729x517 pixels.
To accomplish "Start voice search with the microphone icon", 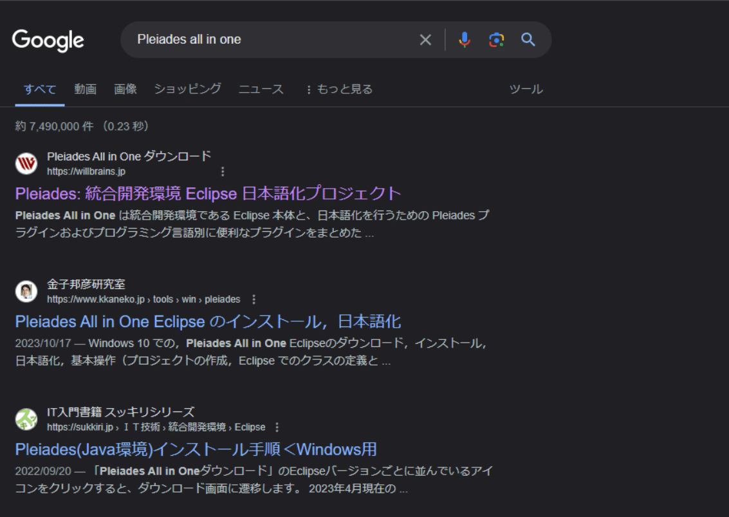I will pyautogui.click(x=465, y=40).
